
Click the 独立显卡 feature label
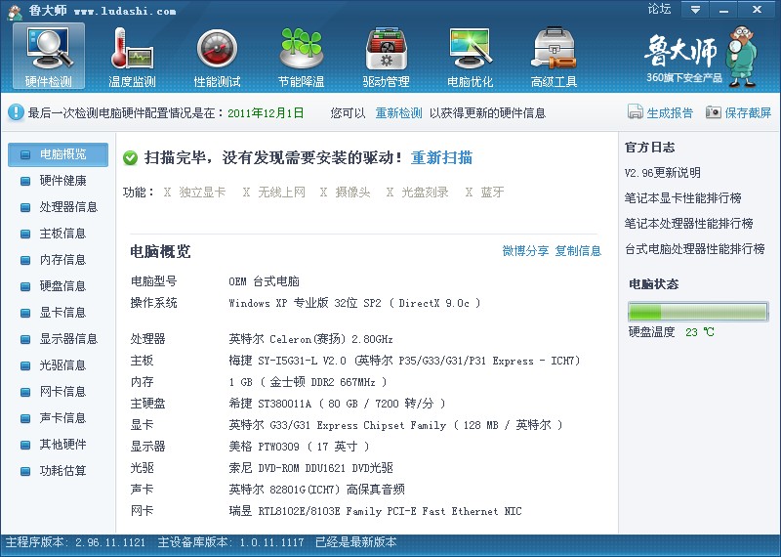(x=202, y=192)
